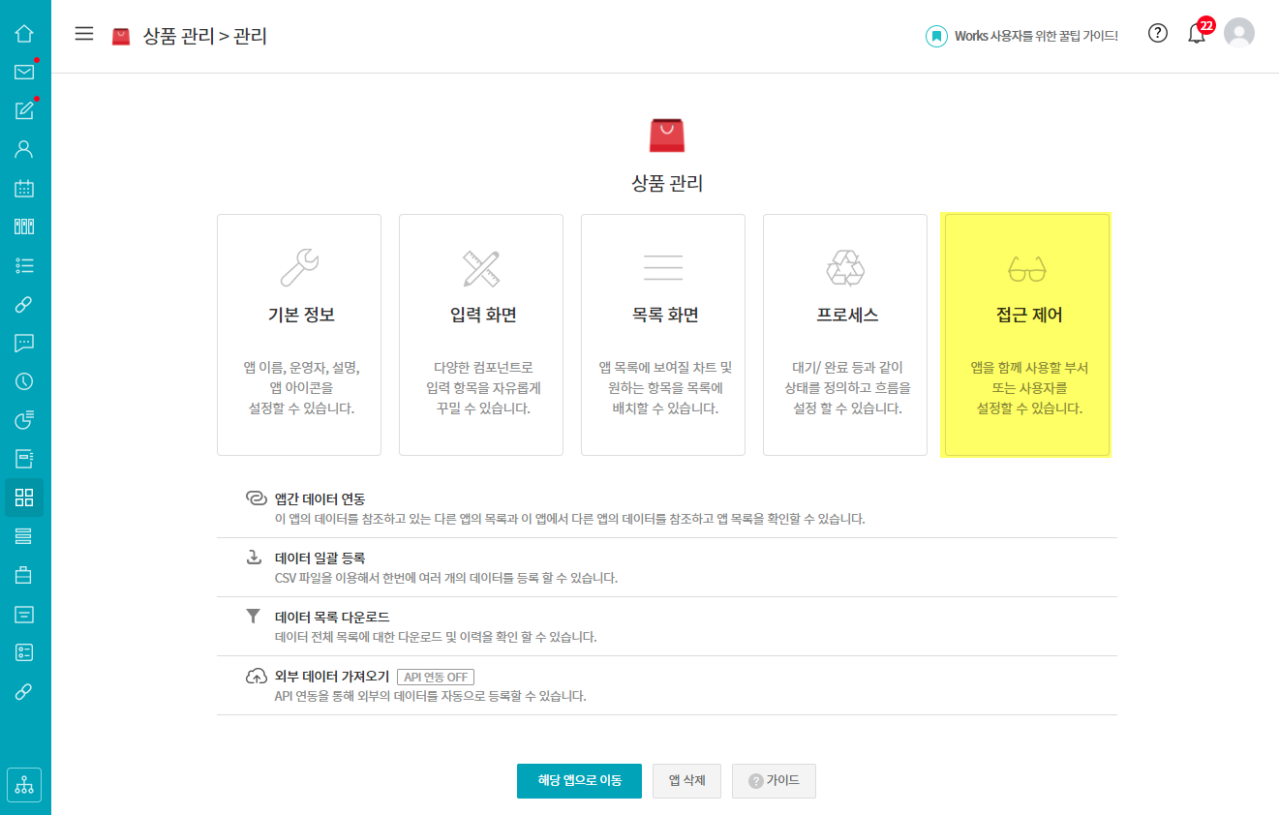Open 앱간 데이터 연동 row
The height and width of the screenshot is (815, 1279).
[320, 499]
